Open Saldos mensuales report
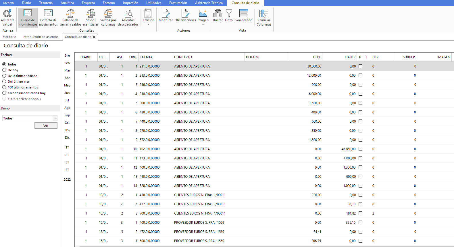Image resolution: width=454 pixels, height=247 pixels. (91, 18)
